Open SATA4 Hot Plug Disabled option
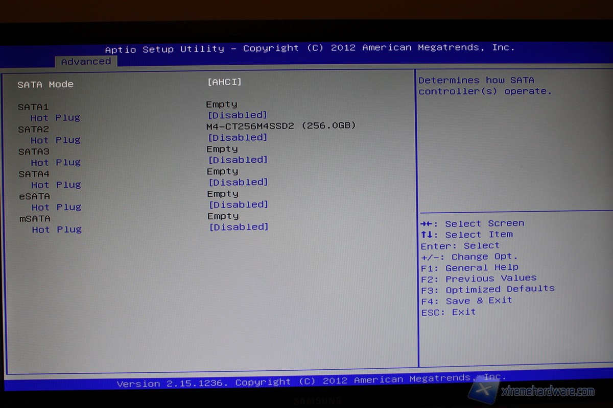Viewport: 613px width, 408px height. (x=238, y=183)
